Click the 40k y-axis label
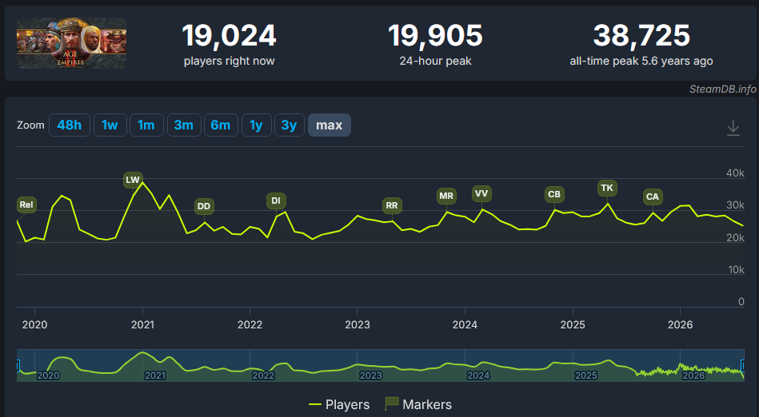This screenshot has height=417, width=759. (x=735, y=173)
